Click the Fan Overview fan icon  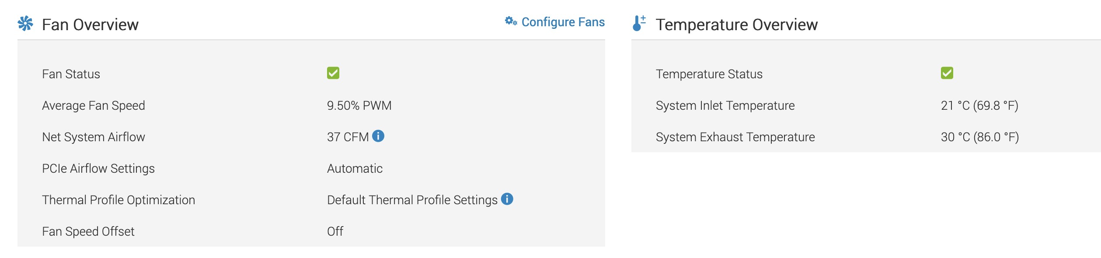pos(25,24)
